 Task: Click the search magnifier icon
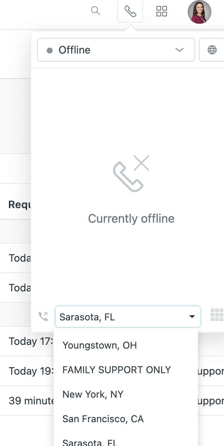96,11
